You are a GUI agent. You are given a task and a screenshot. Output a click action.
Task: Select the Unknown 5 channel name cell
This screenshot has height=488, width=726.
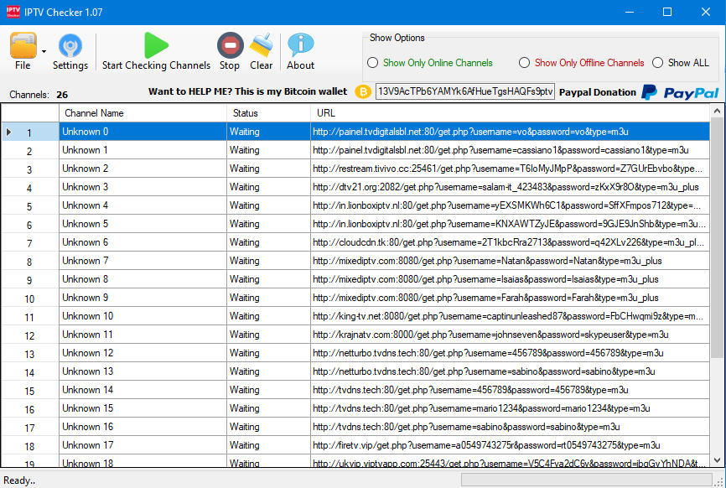(x=143, y=224)
